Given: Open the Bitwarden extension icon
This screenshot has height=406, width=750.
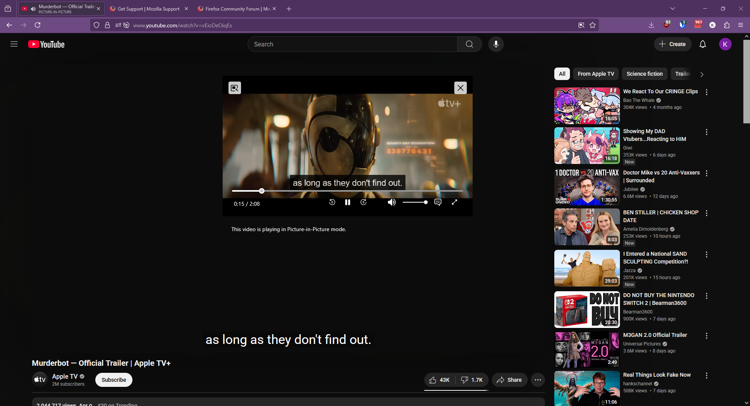Looking at the screenshot, I should click(x=682, y=25).
